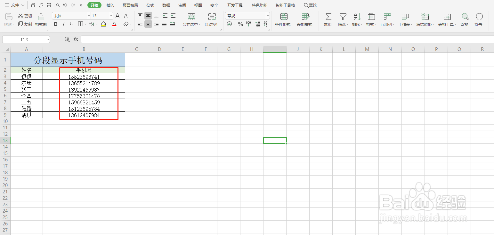Switch to the 插入 (Insert) tab
Screen dimensions: 494x235
(110, 5)
